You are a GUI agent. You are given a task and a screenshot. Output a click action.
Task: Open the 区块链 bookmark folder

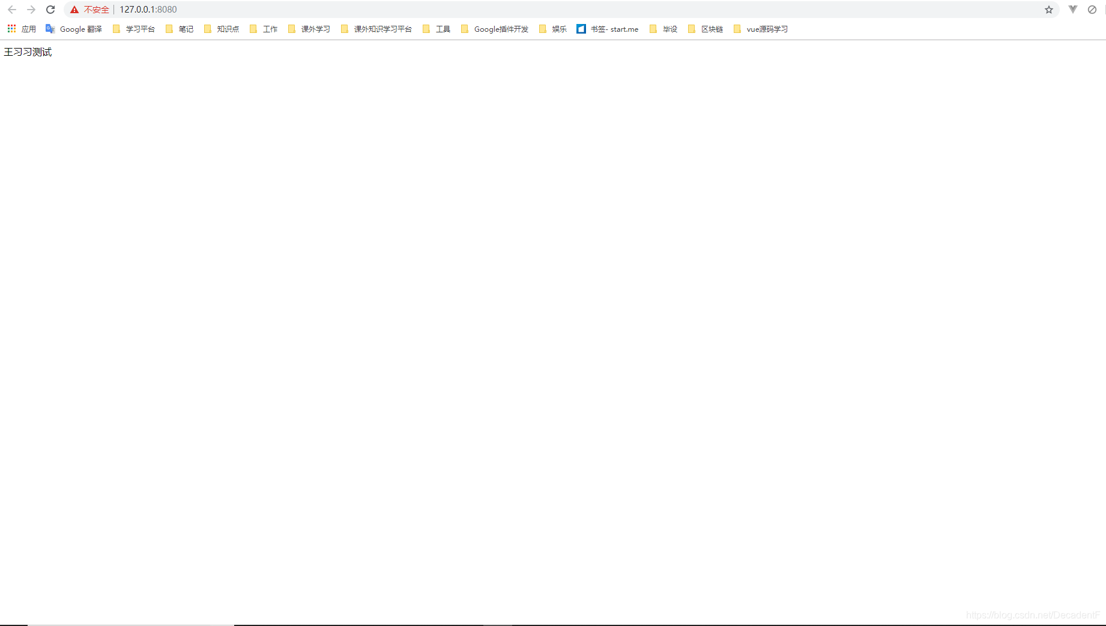[x=706, y=29]
